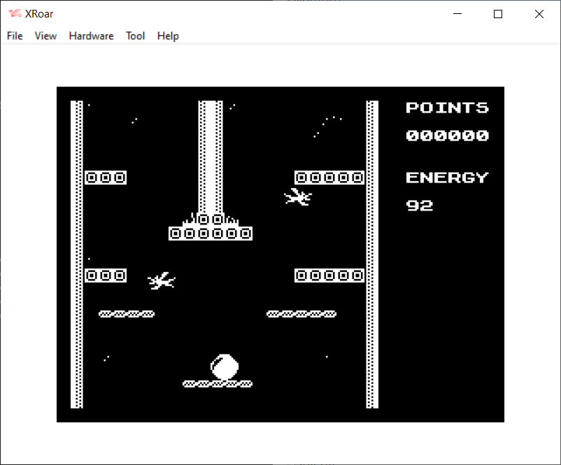Click the ENERGY label text

point(447,178)
